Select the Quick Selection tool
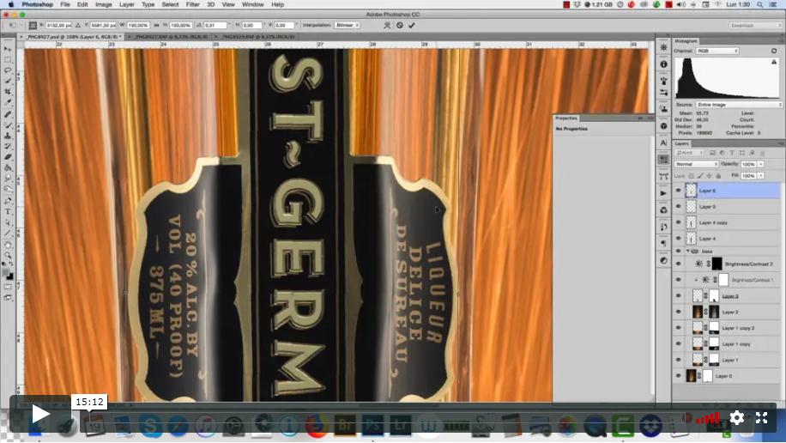This screenshot has width=786, height=443. tap(8, 81)
